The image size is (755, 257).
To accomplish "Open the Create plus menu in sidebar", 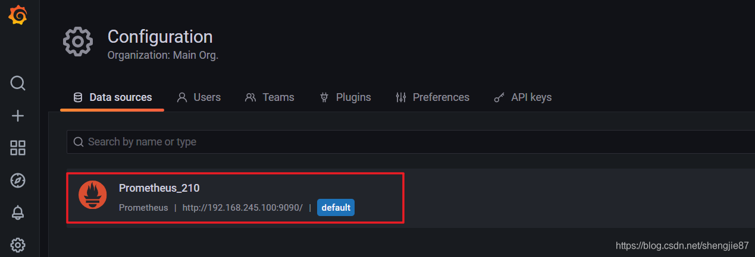I will coord(18,116).
